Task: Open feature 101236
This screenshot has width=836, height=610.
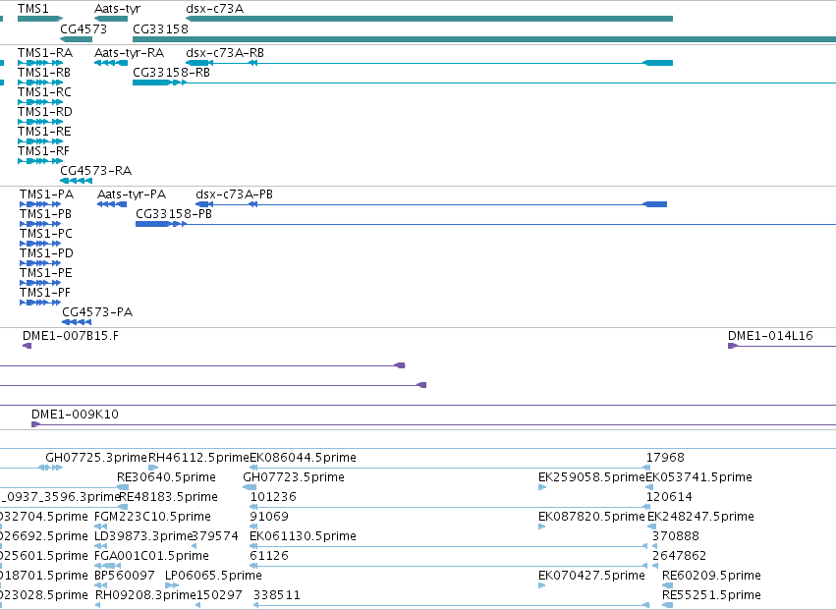Action: pos(273,497)
